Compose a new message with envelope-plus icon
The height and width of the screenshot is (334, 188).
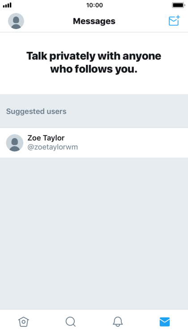(x=174, y=21)
